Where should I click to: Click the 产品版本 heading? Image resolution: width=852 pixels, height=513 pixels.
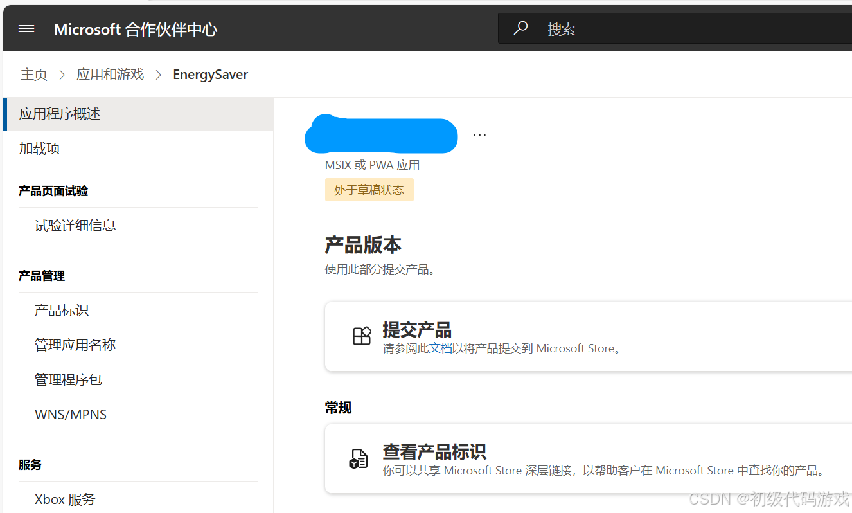tap(363, 245)
